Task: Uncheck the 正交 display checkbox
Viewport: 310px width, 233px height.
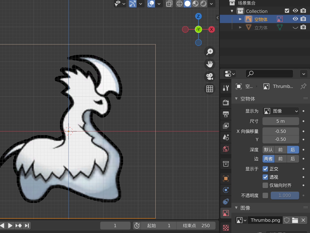Action: point(265,169)
